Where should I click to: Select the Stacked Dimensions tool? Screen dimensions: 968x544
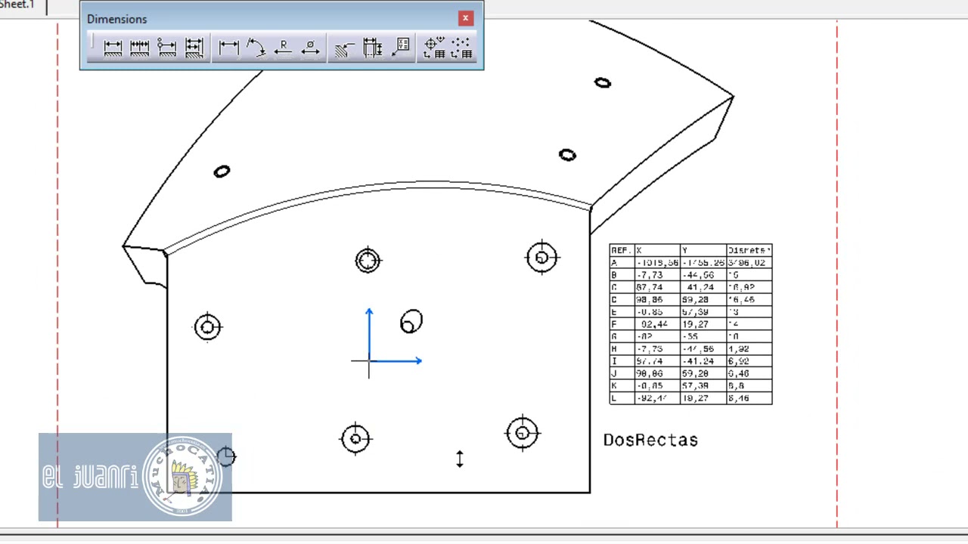(194, 48)
